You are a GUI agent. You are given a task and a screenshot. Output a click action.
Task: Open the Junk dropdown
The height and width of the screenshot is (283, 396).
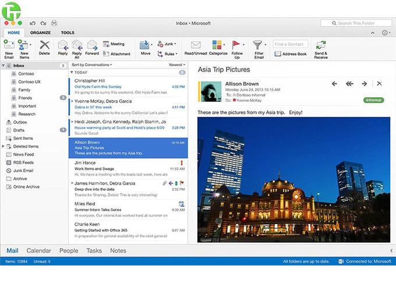pos(167,44)
